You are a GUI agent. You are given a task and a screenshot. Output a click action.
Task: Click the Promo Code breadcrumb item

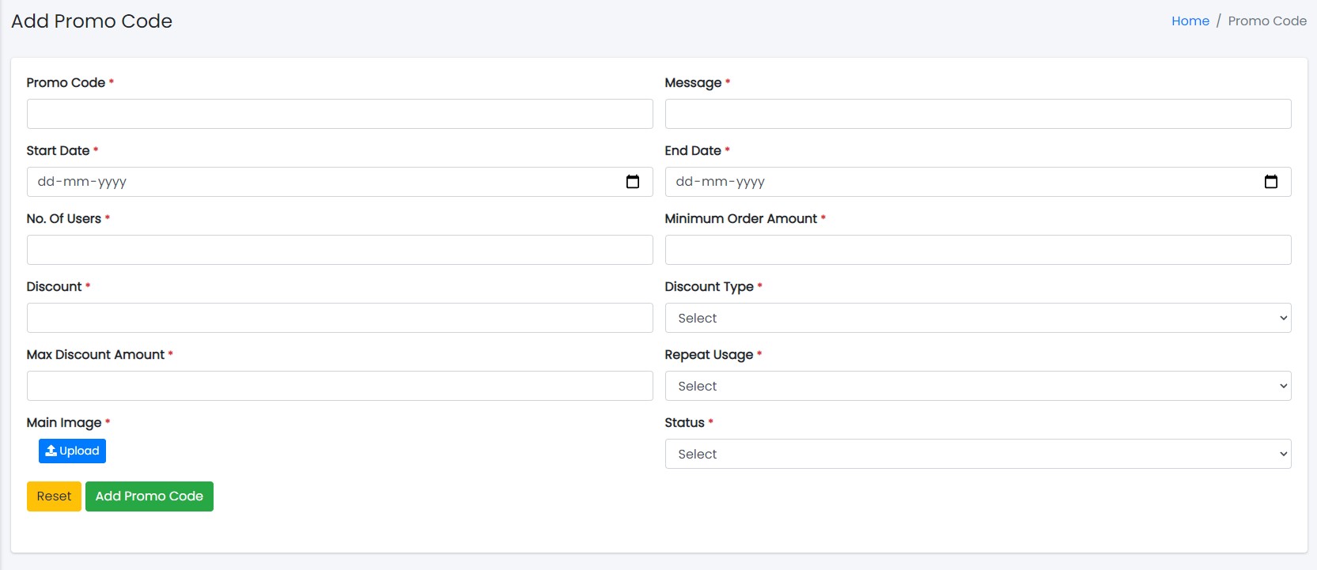(1266, 21)
